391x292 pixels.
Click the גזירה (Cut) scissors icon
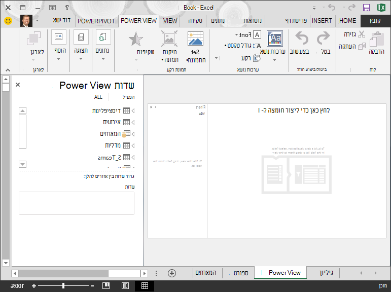(x=361, y=34)
